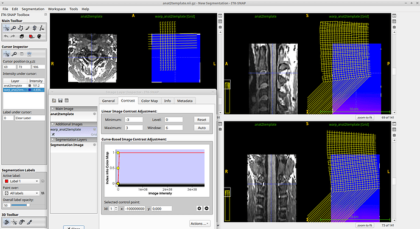The width and height of the screenshot is (420, 229).
Task: Click the Clear Label field
Action: point(30,118)
